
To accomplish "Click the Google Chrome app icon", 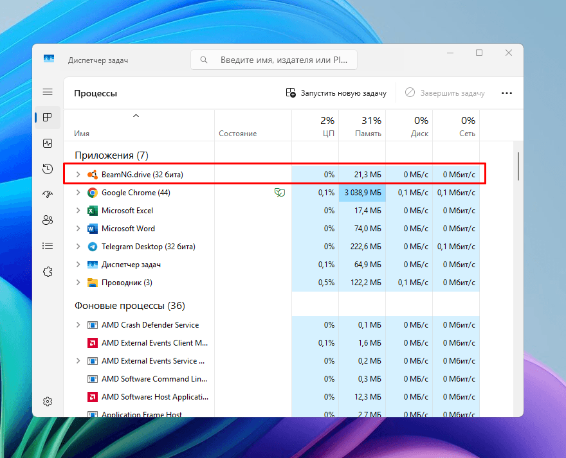I will [93, 193].
